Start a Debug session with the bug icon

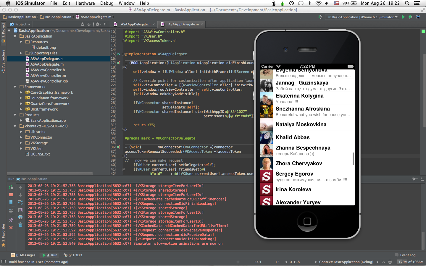(410, 17)
